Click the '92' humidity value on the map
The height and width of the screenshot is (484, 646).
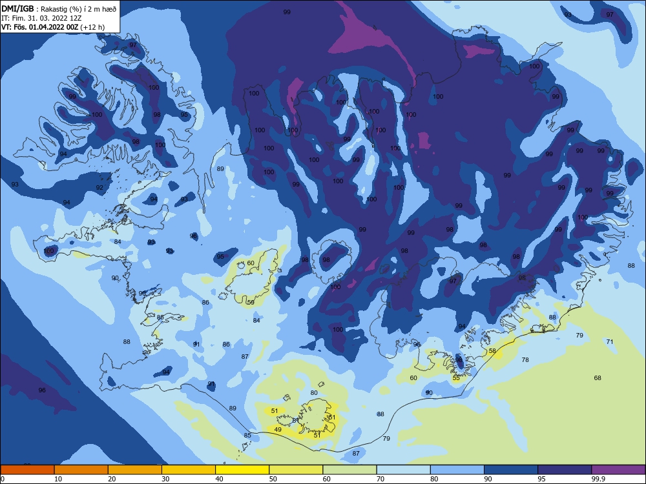pos(99,188)
